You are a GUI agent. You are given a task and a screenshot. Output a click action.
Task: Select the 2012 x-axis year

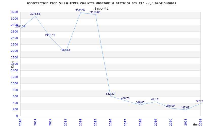pos(50,122)
